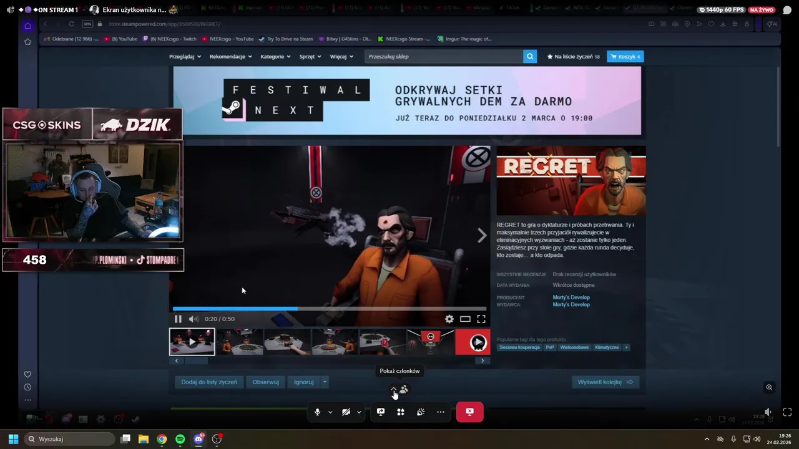Viewport: 799px width, 449px height.
Task: Click the VPN badge in address bar
Action: (x=87, y=24)
